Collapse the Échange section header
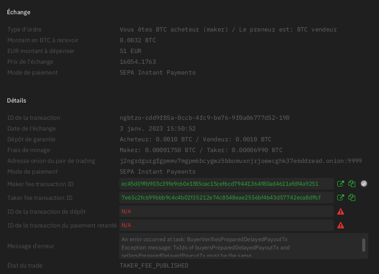 (19, 12)
